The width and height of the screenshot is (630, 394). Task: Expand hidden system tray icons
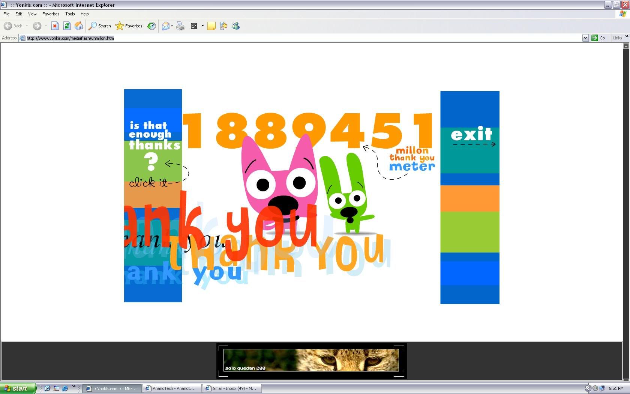click(588, 388)
